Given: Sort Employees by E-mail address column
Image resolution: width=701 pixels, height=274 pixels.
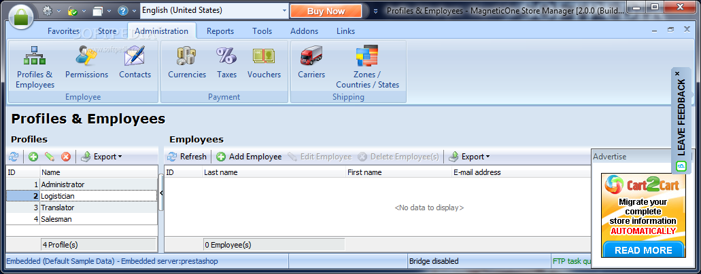Looking at the screenshot, I should [522, 172].
